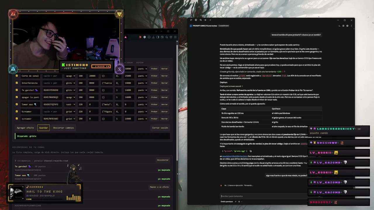Click the Hail to the King now-playing widget

click(45, 193)
